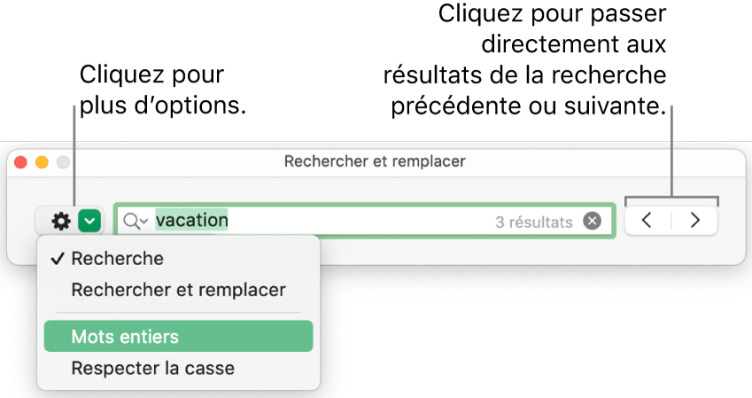Screen dimensions: 752x398
Task: Expand the small chevron beside the magnifying glass
Action: (143, 222)
